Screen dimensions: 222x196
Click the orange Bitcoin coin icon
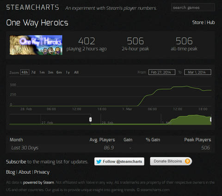[187, 161]
